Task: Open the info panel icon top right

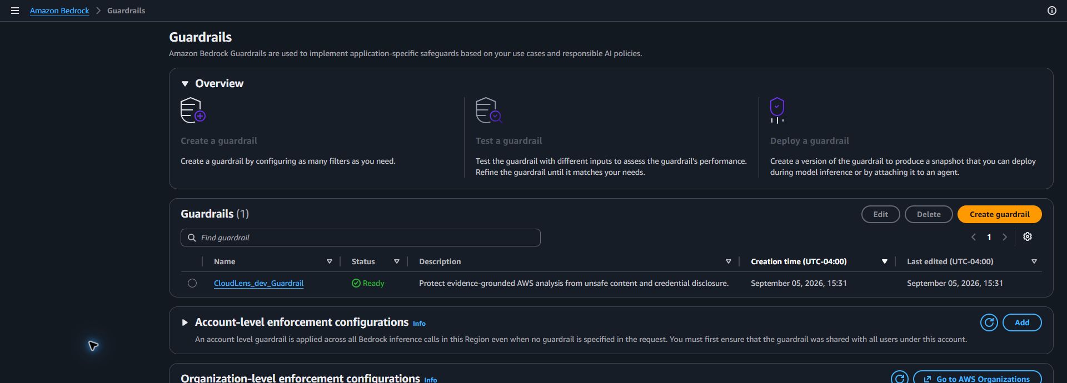Action: click(x=1051, y=11)
